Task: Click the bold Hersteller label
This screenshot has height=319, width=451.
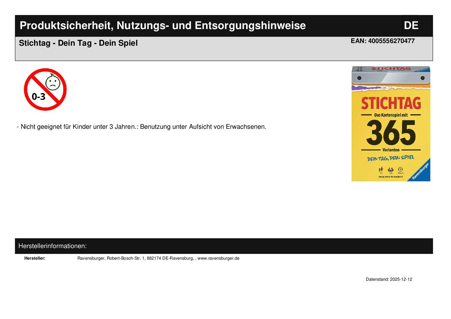Action: [x=35, y=258]
